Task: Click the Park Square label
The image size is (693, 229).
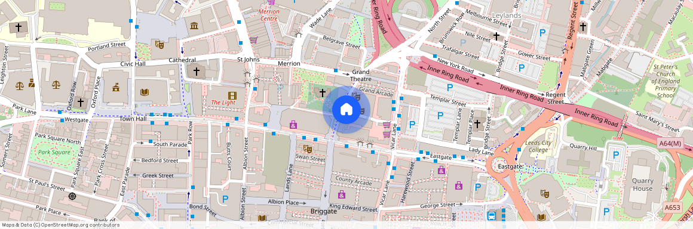Action: [x=54, y=152]
